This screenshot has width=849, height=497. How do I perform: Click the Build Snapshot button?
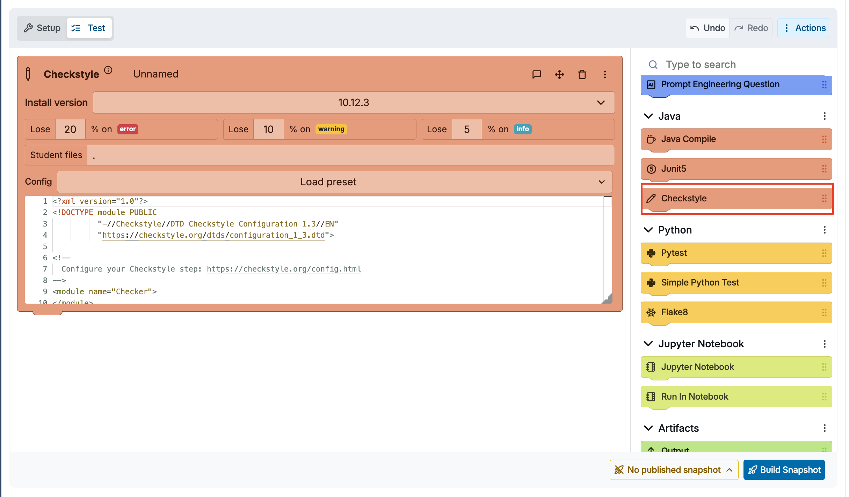pyautogui.click(x=784, y=470)
